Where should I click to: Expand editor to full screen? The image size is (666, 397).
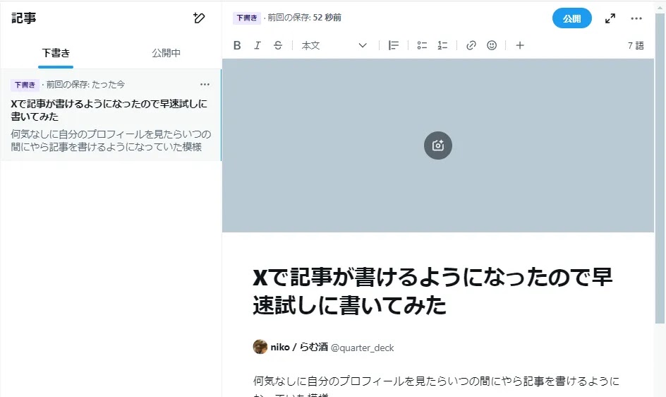(610, 18)
